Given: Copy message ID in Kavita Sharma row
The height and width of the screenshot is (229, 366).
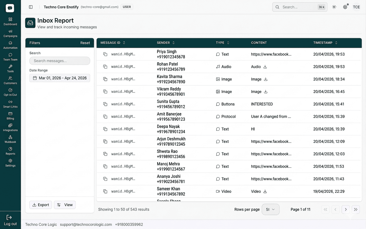Looking at the screenshot, I should pyautogui.click(x=105, y=79).
